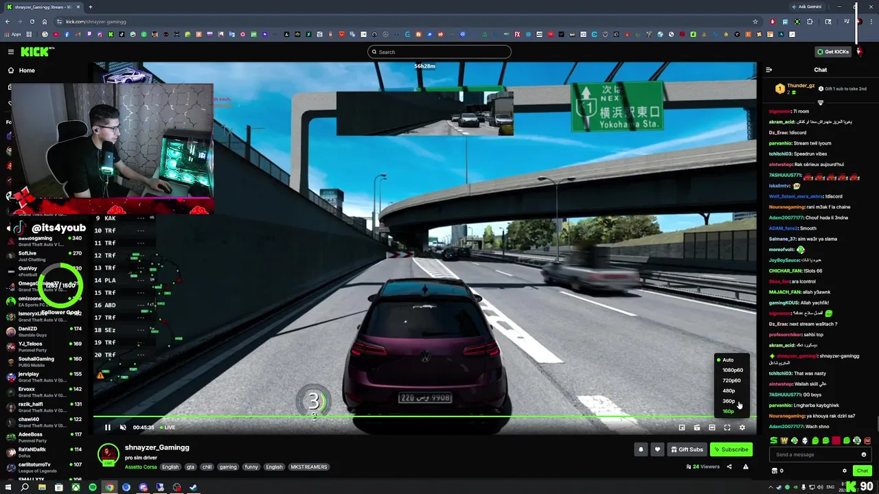The image size is (879, 494).
Task: Open Chrome three-dot menu
Action: 871,21
